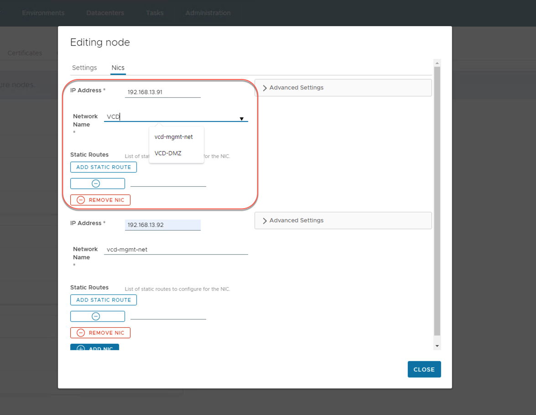
Task: Click second NIC's Network Name field
Action: pyautogui.click(x=176, y=250)
